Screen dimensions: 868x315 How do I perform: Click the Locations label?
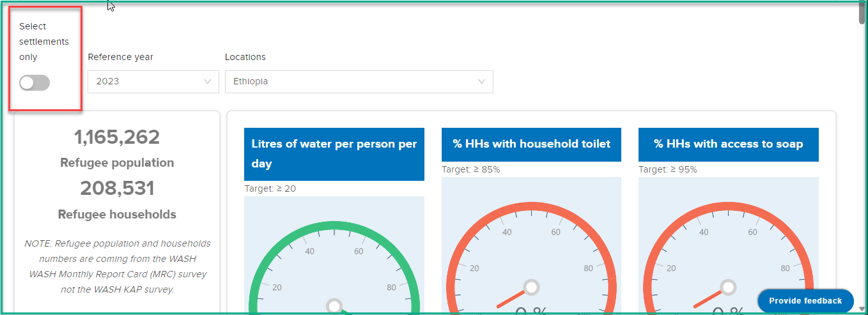[245, 57]
